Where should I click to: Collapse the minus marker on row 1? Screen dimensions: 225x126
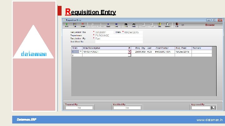pos(81,51)
